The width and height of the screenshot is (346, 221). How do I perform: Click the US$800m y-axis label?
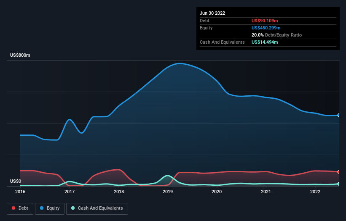pyautogui.click(x=20, y=55)
